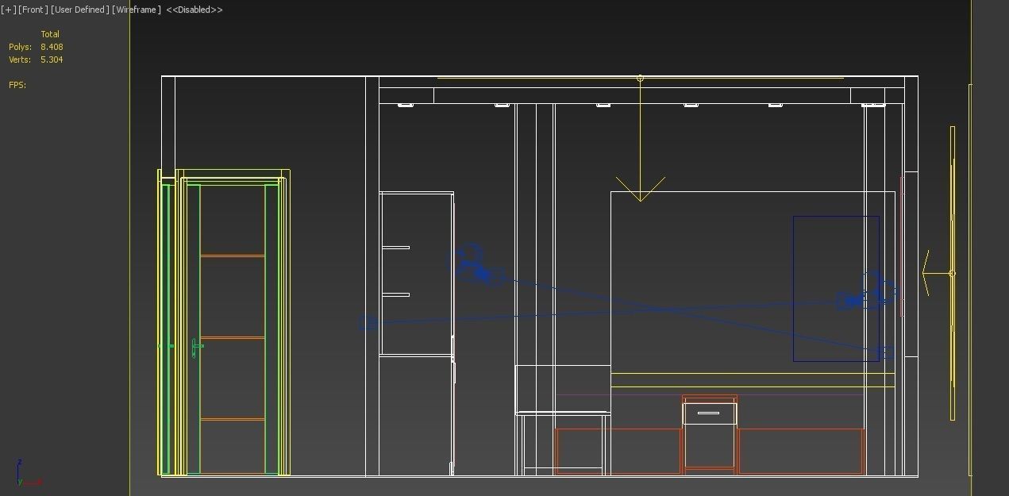This screenshot has height=496, width=1009.
Task: Select the bedside table drawer handle
Action: pyautogui.click(x=708, y=413)
